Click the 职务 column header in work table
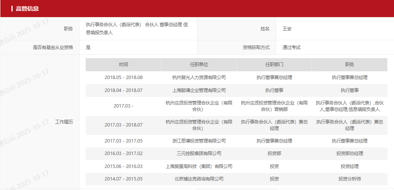 [349, 65]
